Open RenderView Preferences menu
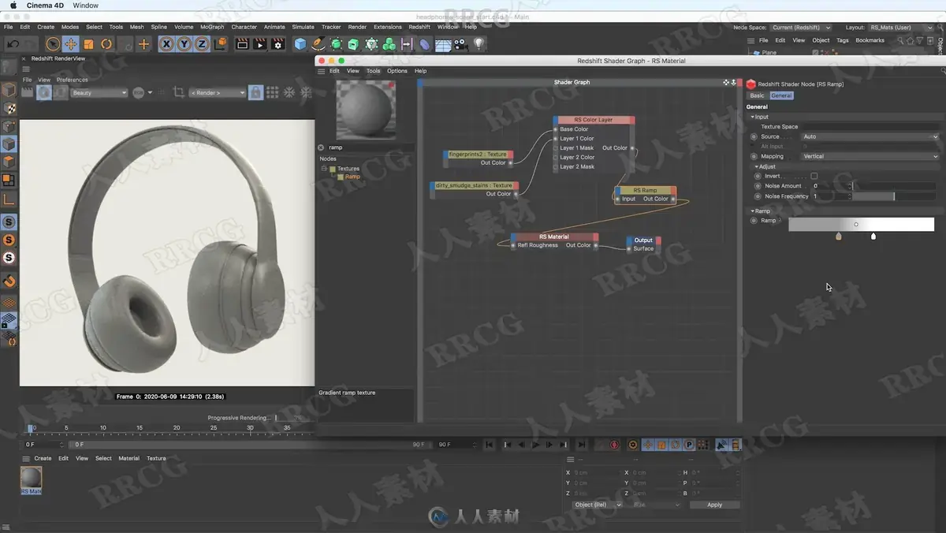The image size is (946, 533). 73,80
